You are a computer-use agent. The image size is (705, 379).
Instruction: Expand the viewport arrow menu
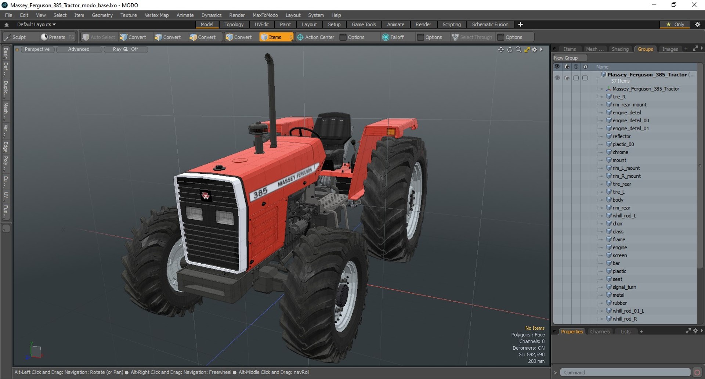(541, 50)
